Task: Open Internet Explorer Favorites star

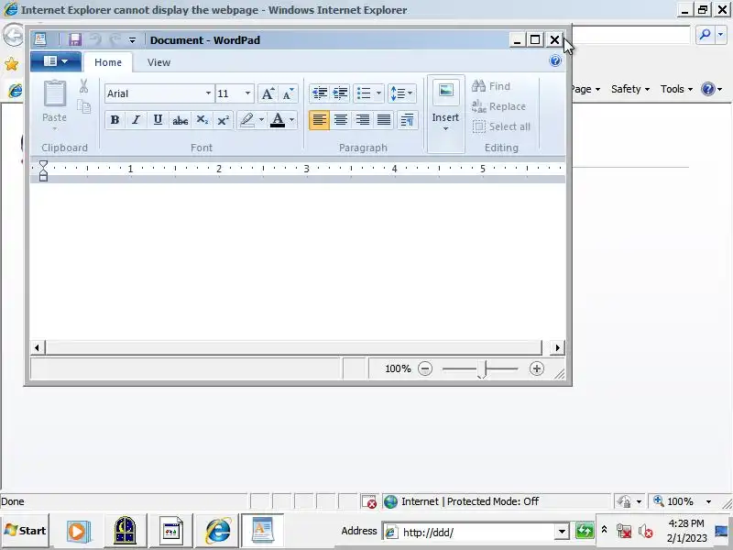Action: coord(12,64)
